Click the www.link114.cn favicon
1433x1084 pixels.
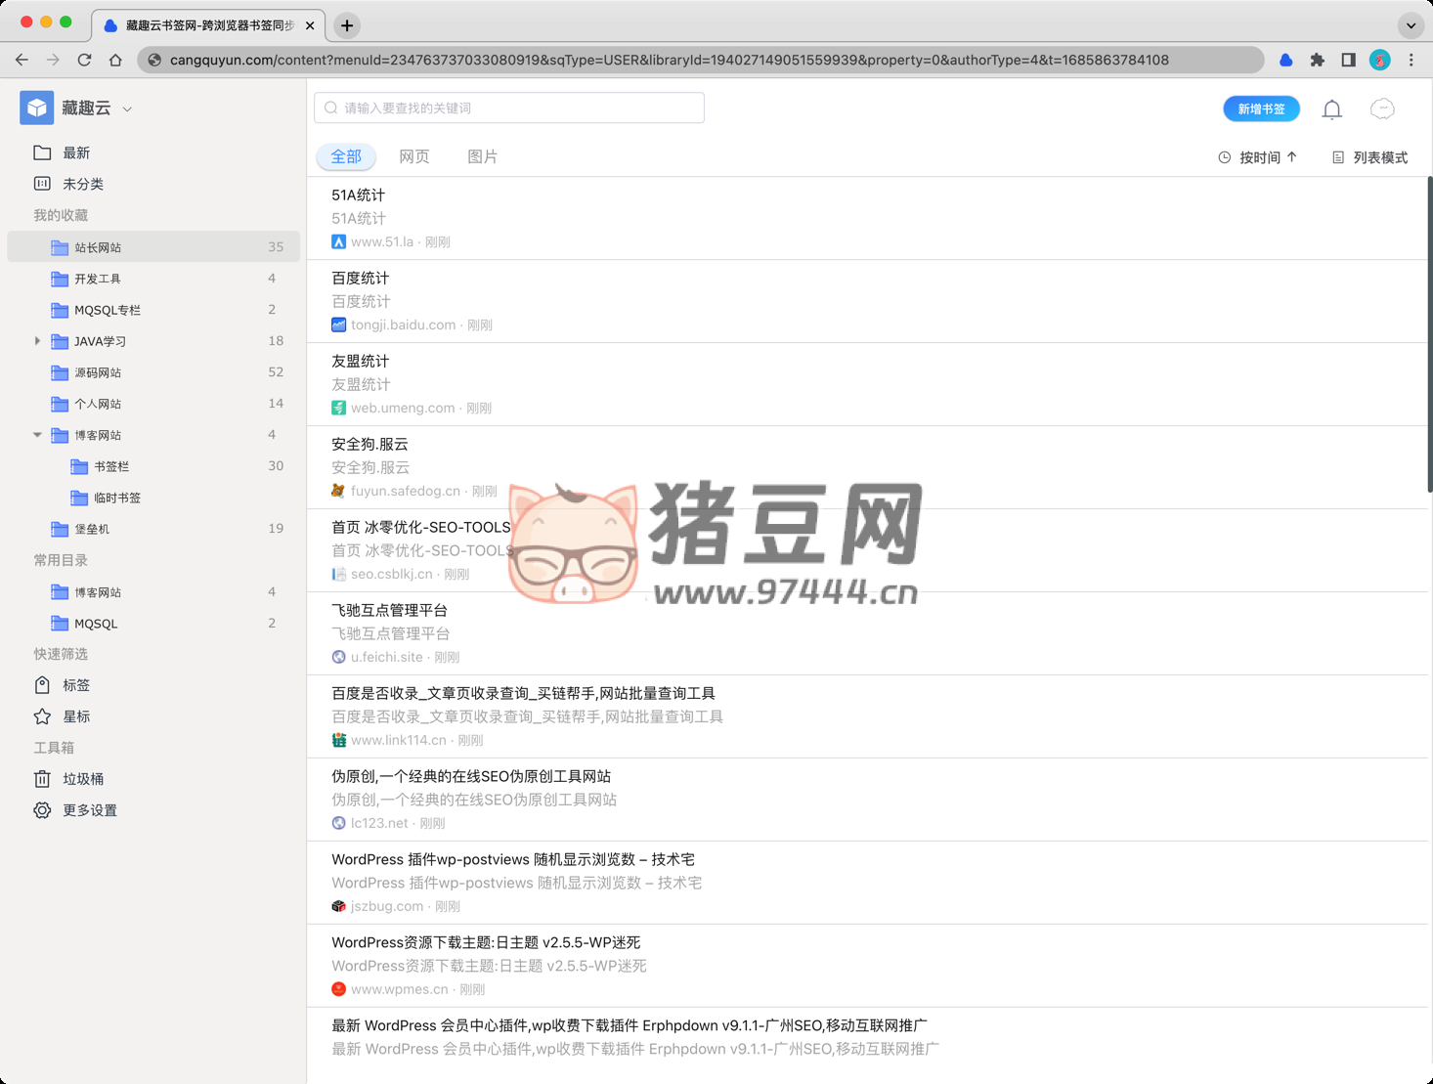click(x=338, y=740)
